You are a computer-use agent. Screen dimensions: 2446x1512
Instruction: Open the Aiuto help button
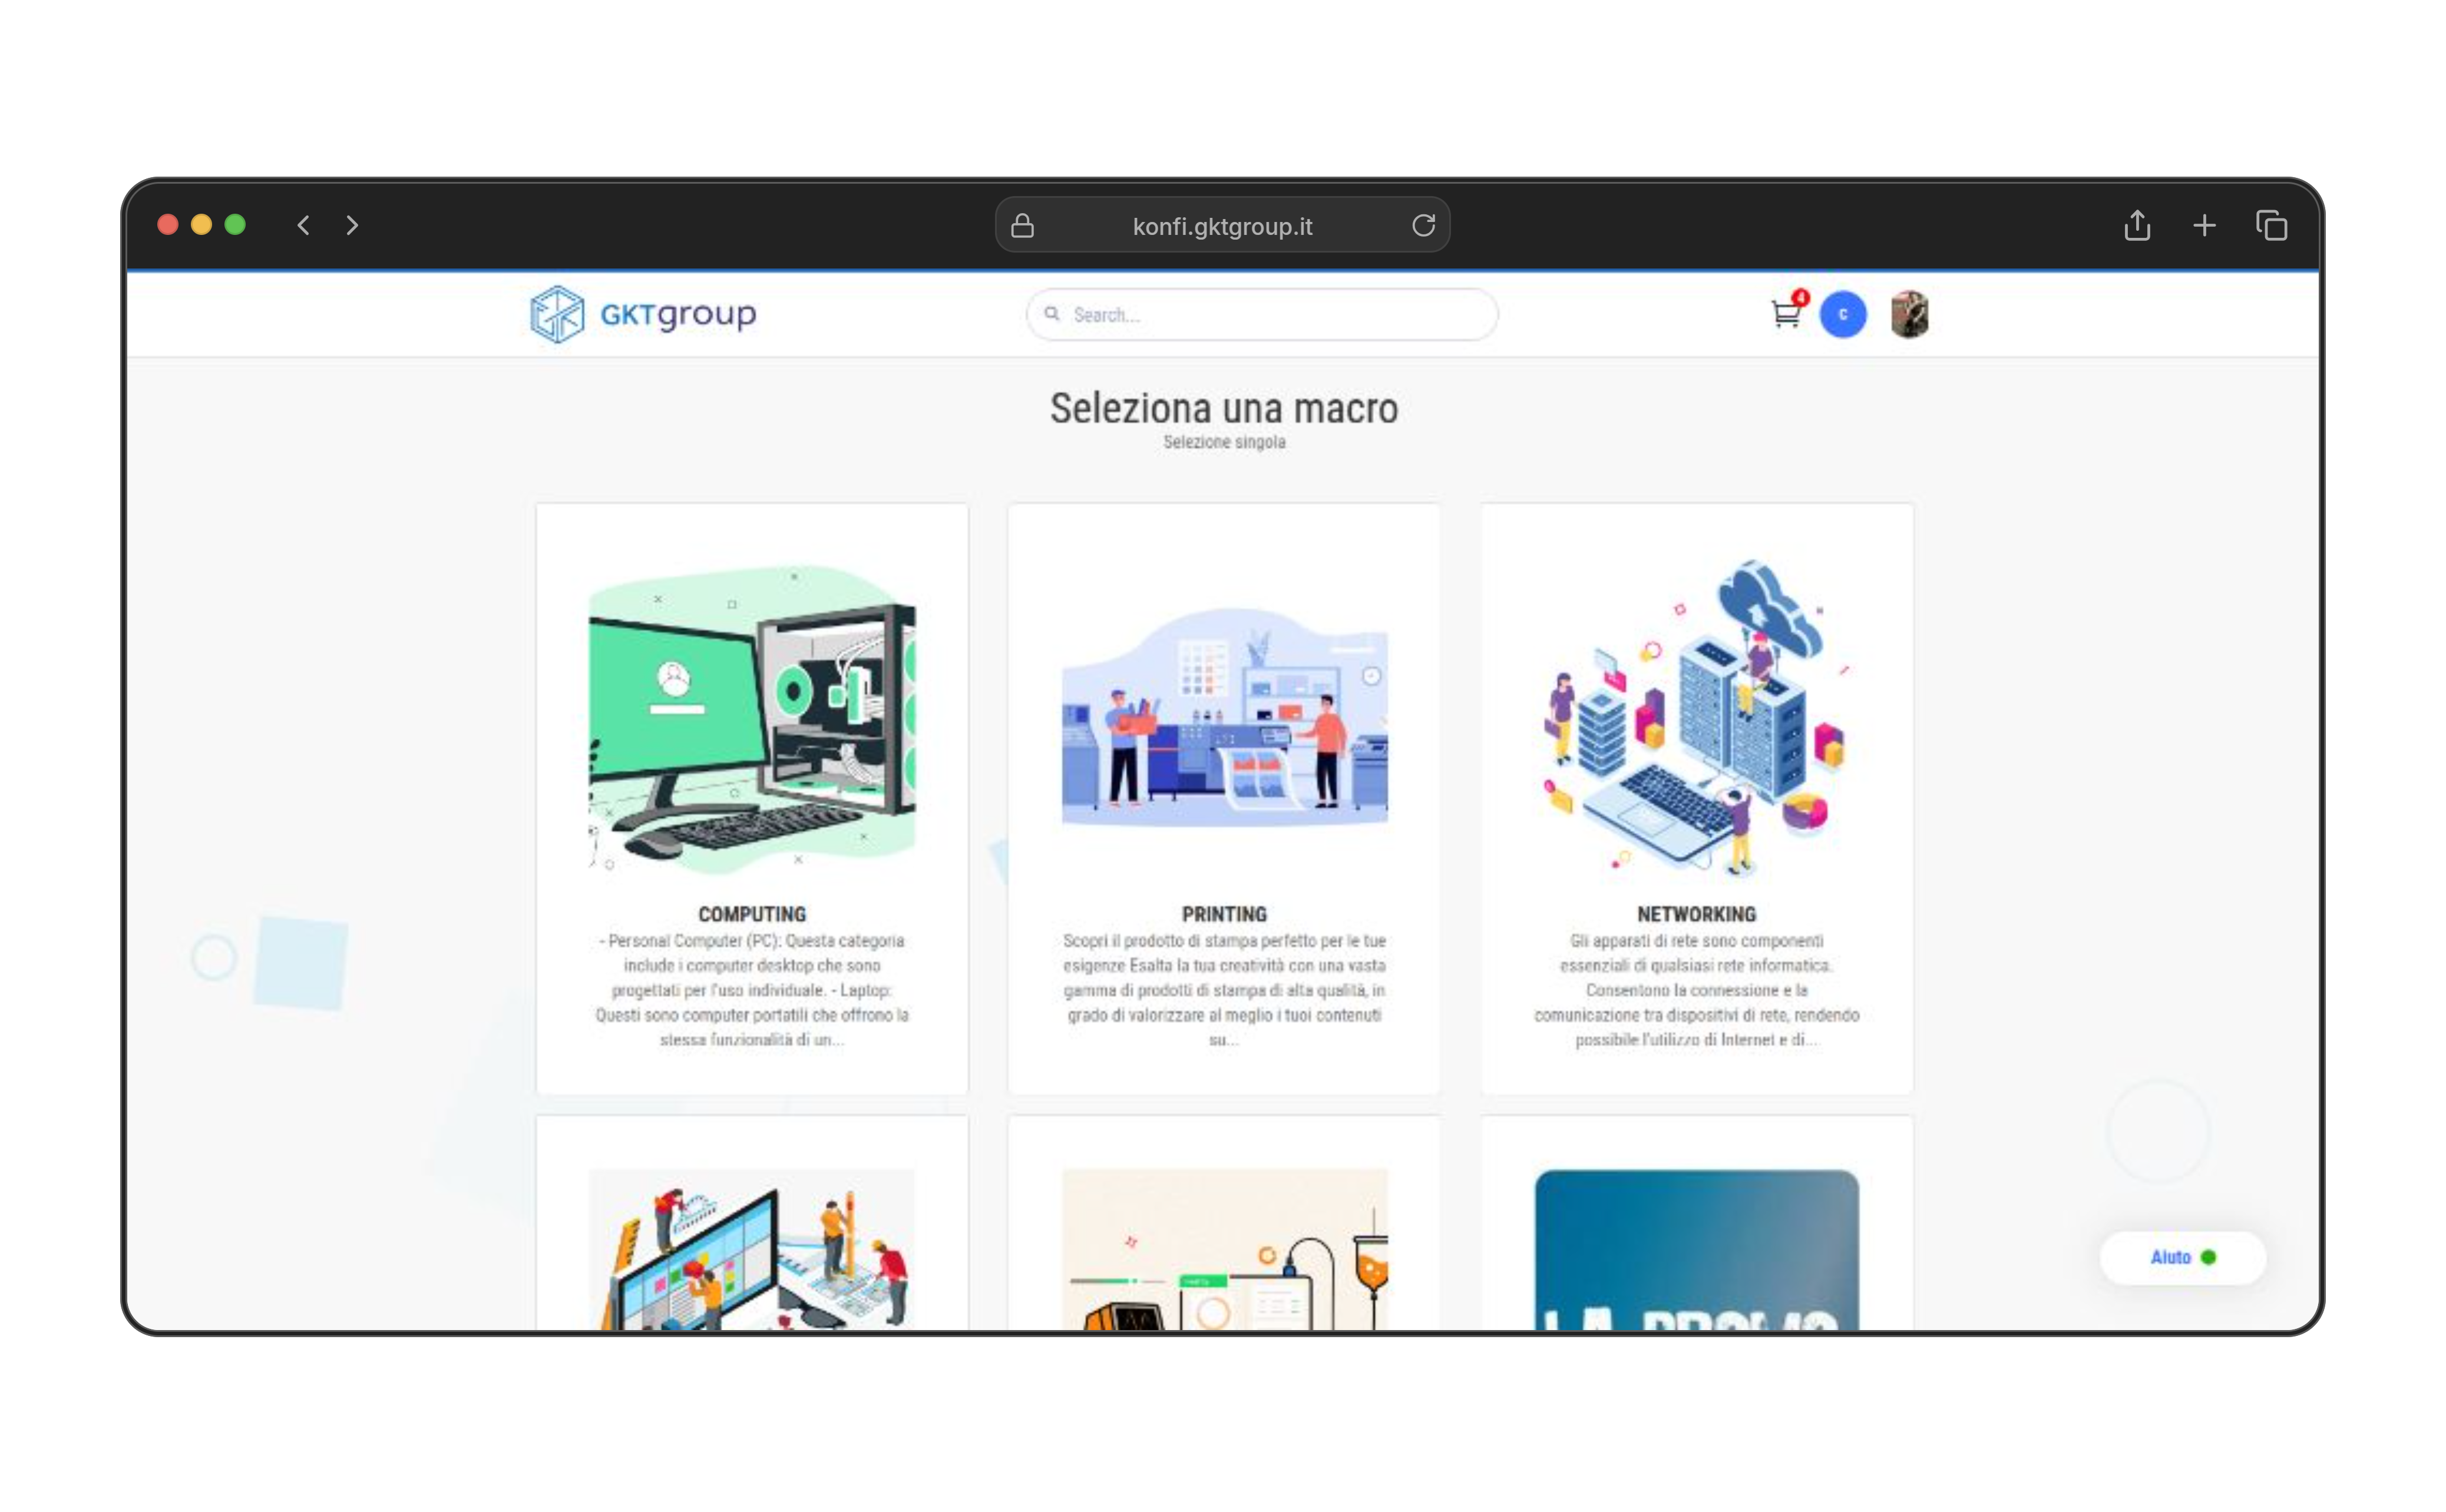2182,1258
